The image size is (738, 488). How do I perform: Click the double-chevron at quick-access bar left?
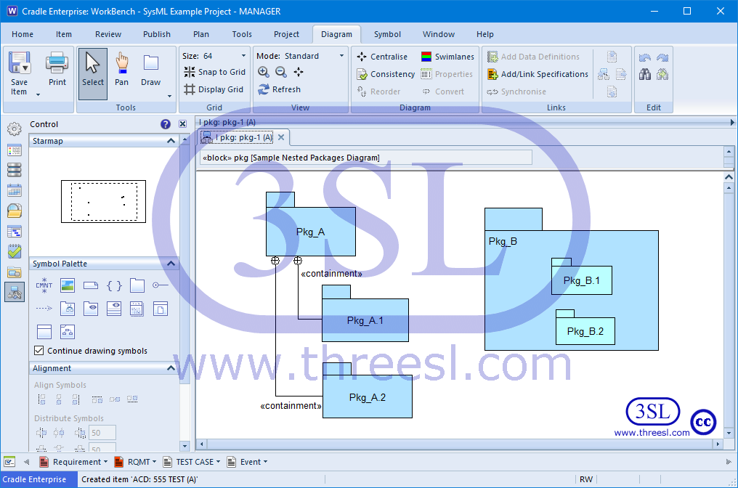(x=26, y=462)
